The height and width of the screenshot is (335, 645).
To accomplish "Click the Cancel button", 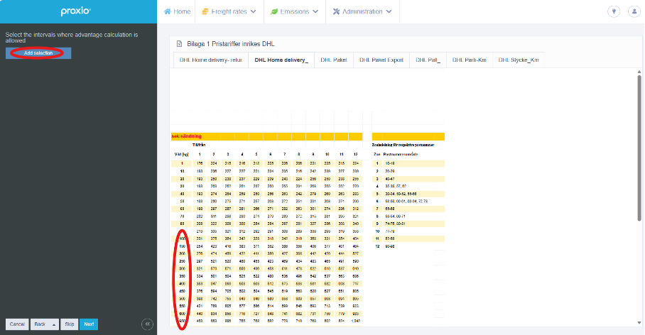I will 17,324.
